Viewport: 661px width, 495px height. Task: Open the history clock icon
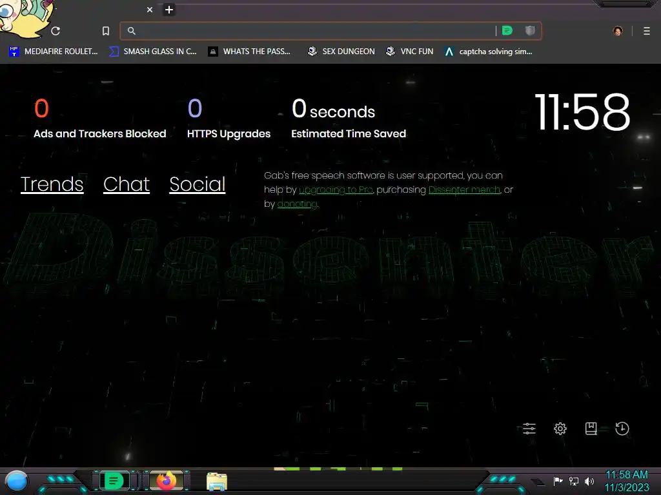[622, 429]
